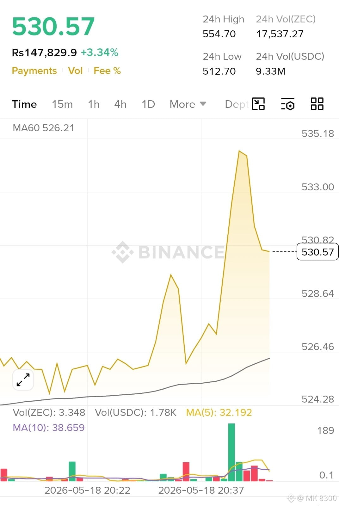339x506 pixels.
Task: Tap the MA60 526.21 indicator label
Action: coord(44,128)
